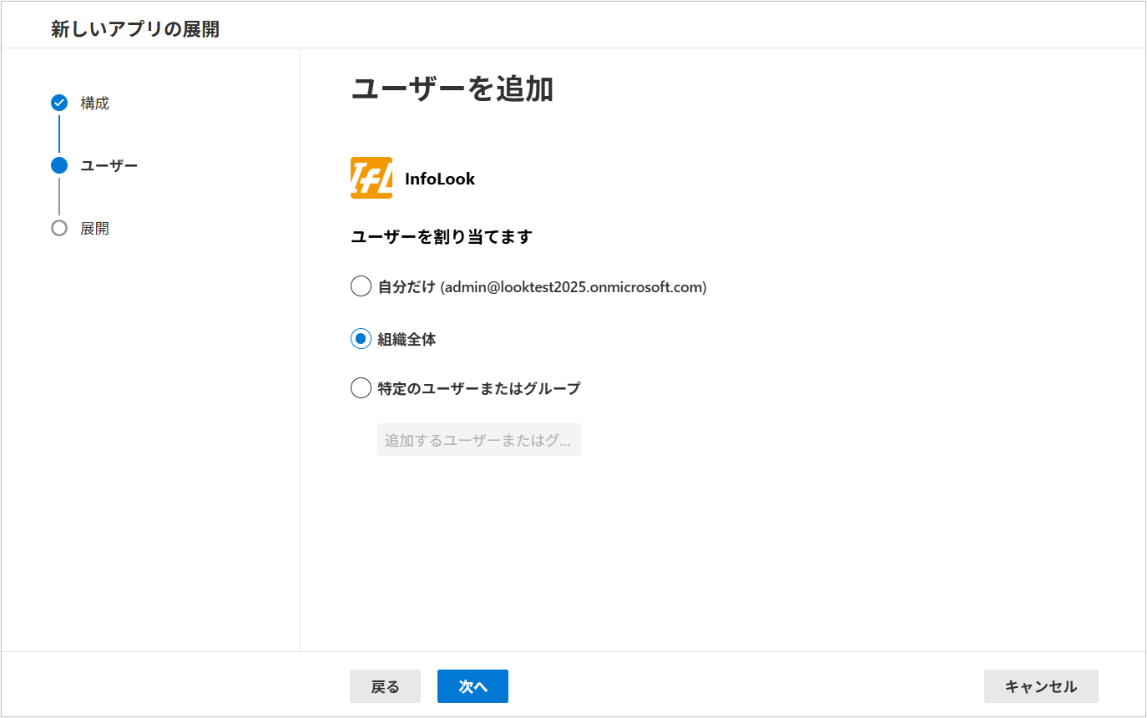Click the 新しいアプリの展開 dialog title
This screenshot has width=1147, height=718.
(x=135, y=29)
